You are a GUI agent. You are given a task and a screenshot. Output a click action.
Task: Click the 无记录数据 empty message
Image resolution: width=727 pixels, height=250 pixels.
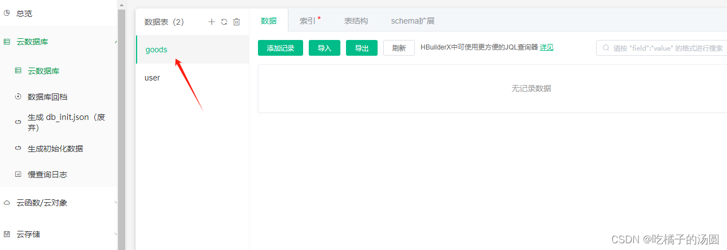click(531, 88)
